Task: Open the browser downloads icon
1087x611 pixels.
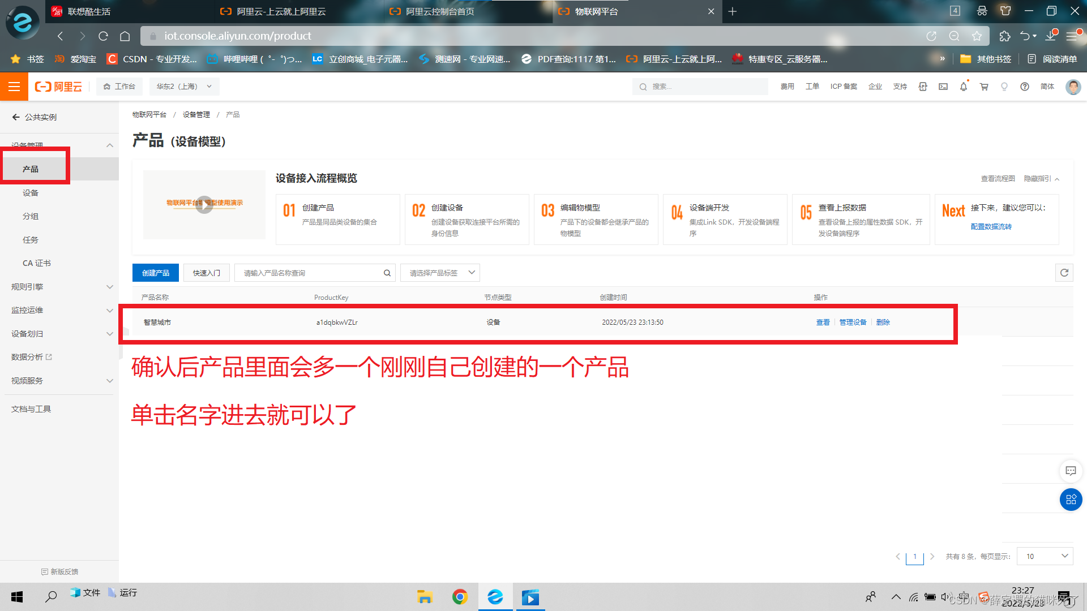Action: 1051,35
